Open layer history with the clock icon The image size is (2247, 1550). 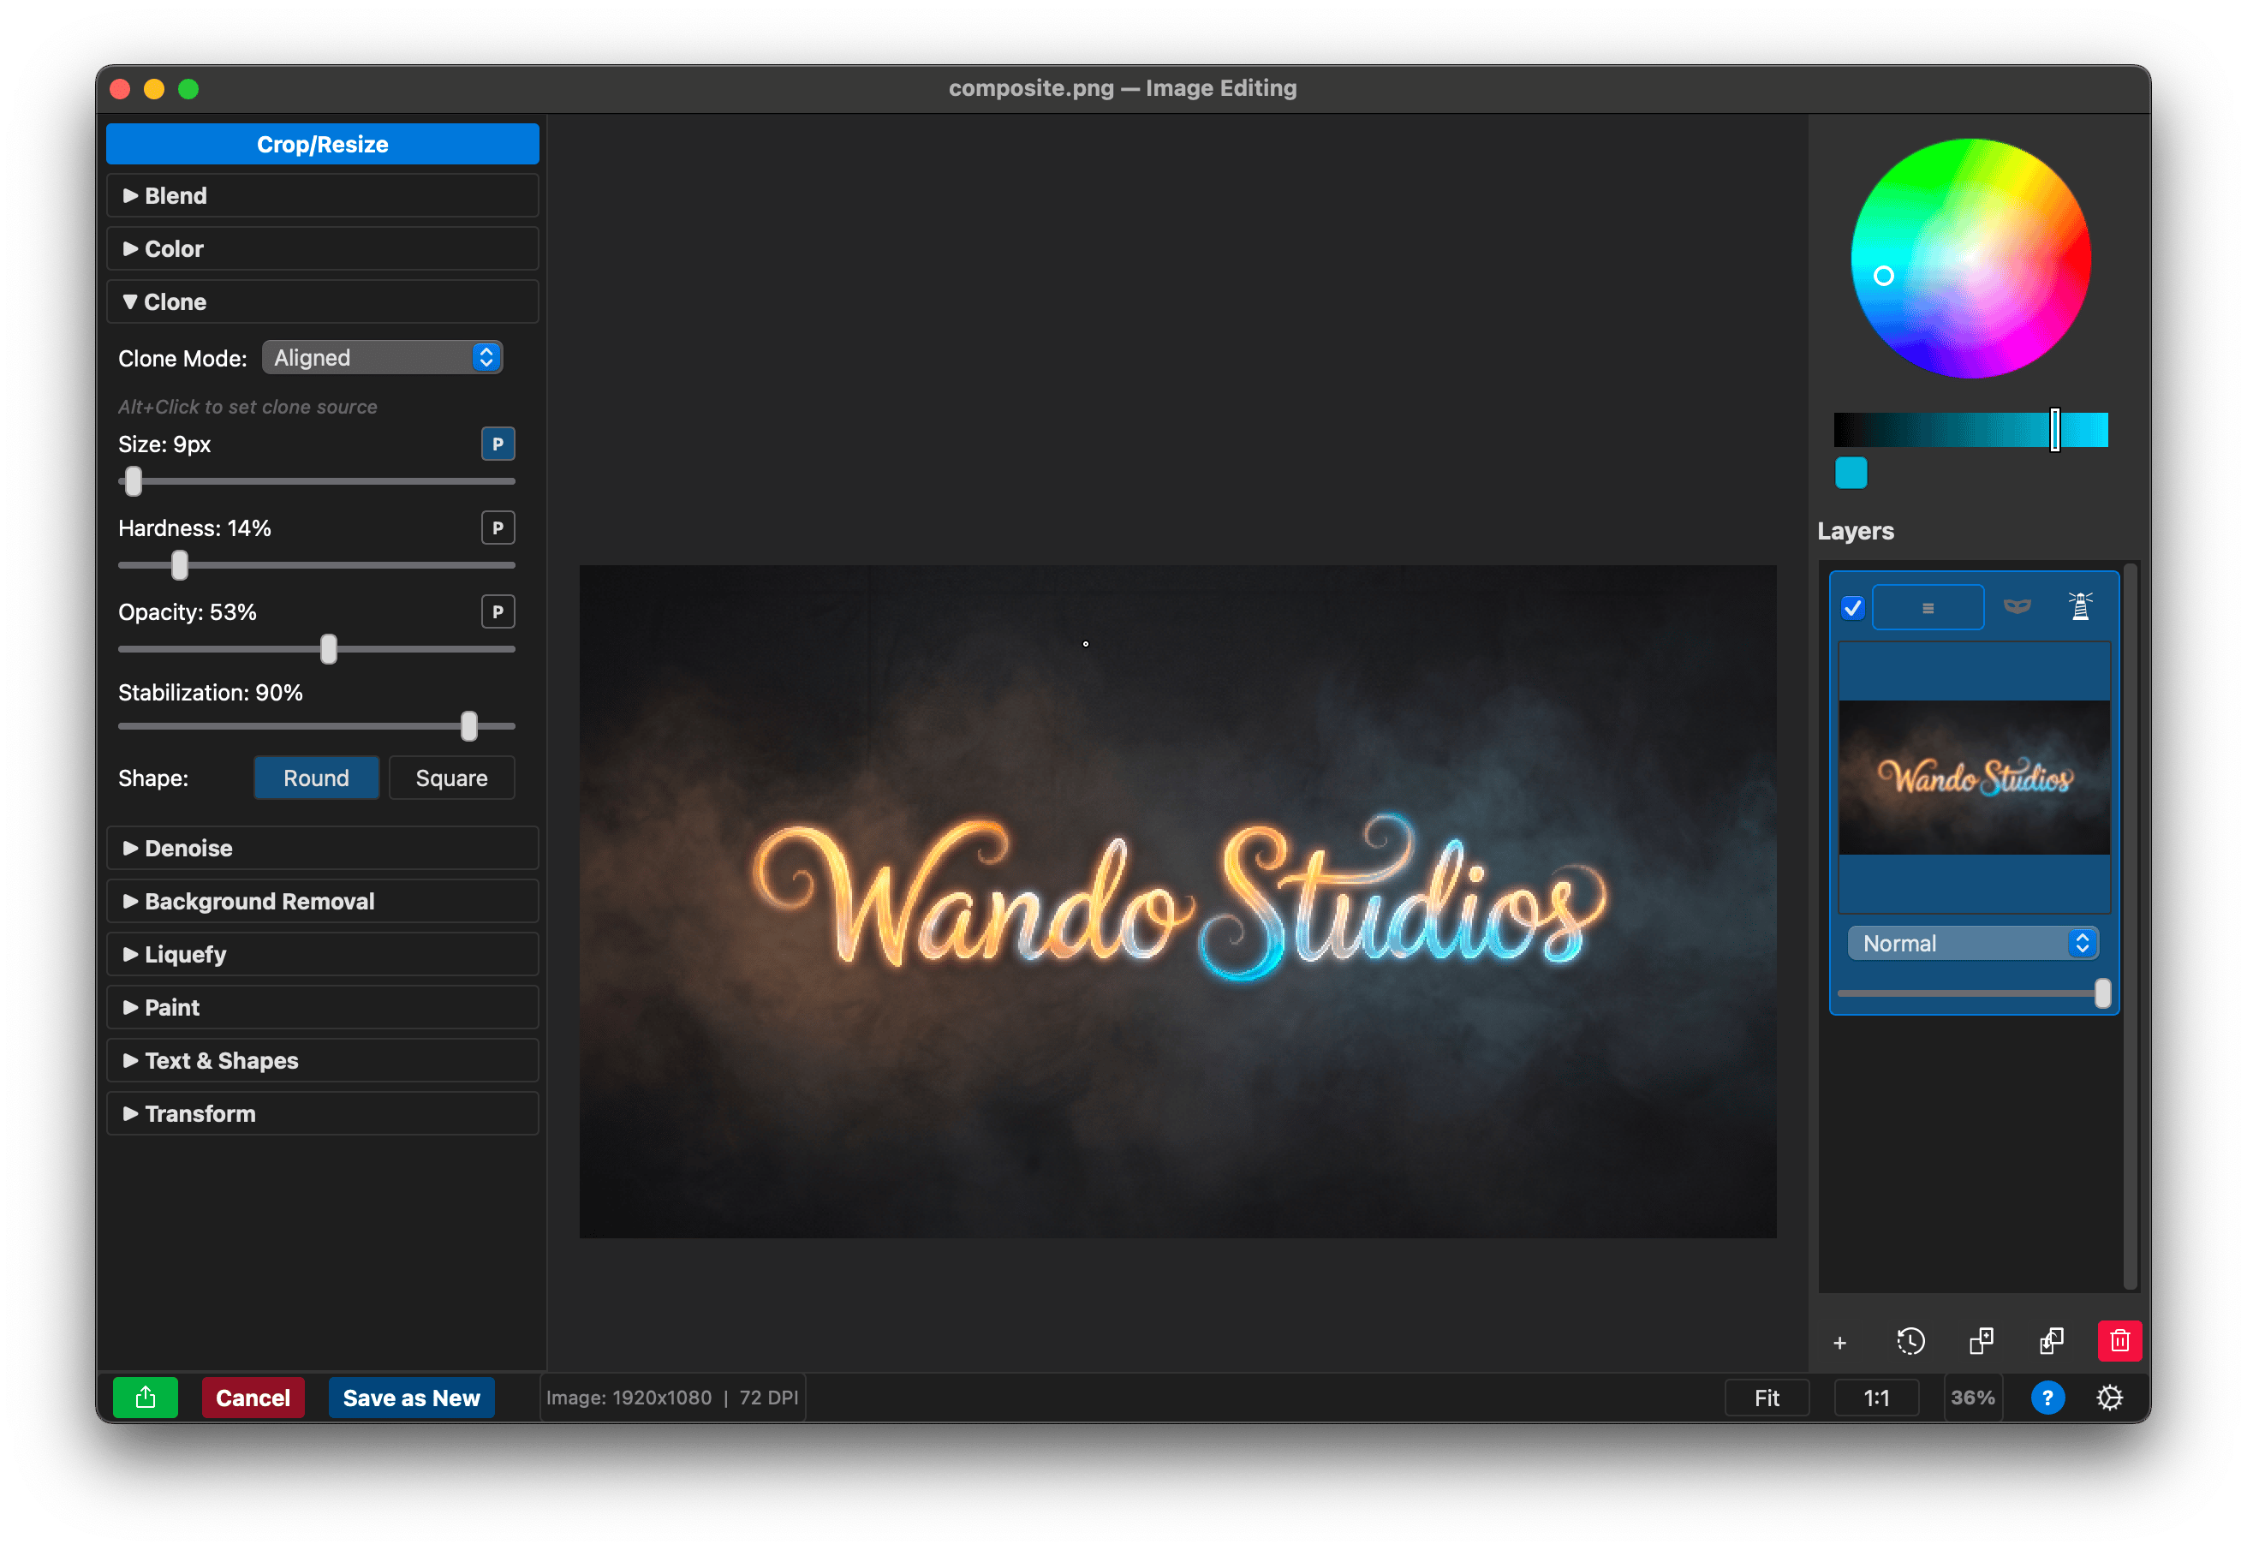click(x=1910, y=1341)
